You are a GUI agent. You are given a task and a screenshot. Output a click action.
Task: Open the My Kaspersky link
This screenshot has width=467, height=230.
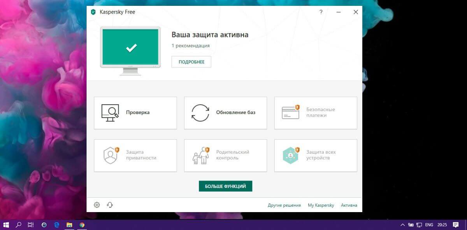321,205
